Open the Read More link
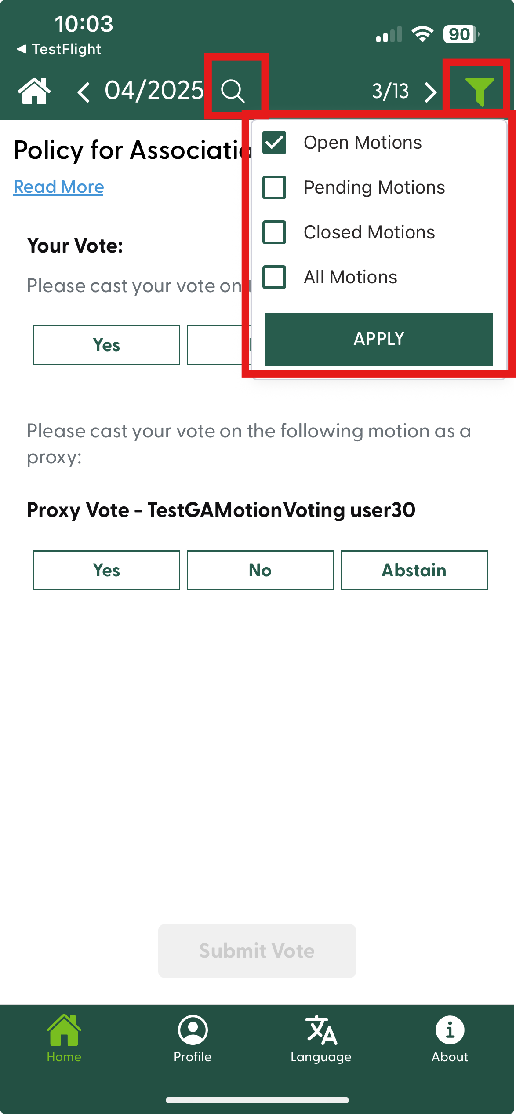The width and height of the screenshot is (516, 1114). [58, 187]
